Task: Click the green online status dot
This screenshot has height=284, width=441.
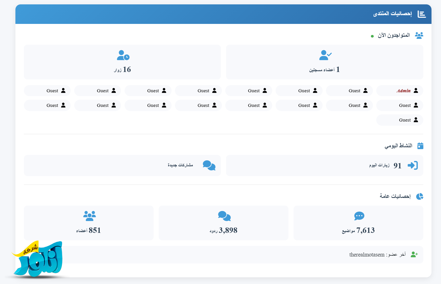Action: click(372, 36)
